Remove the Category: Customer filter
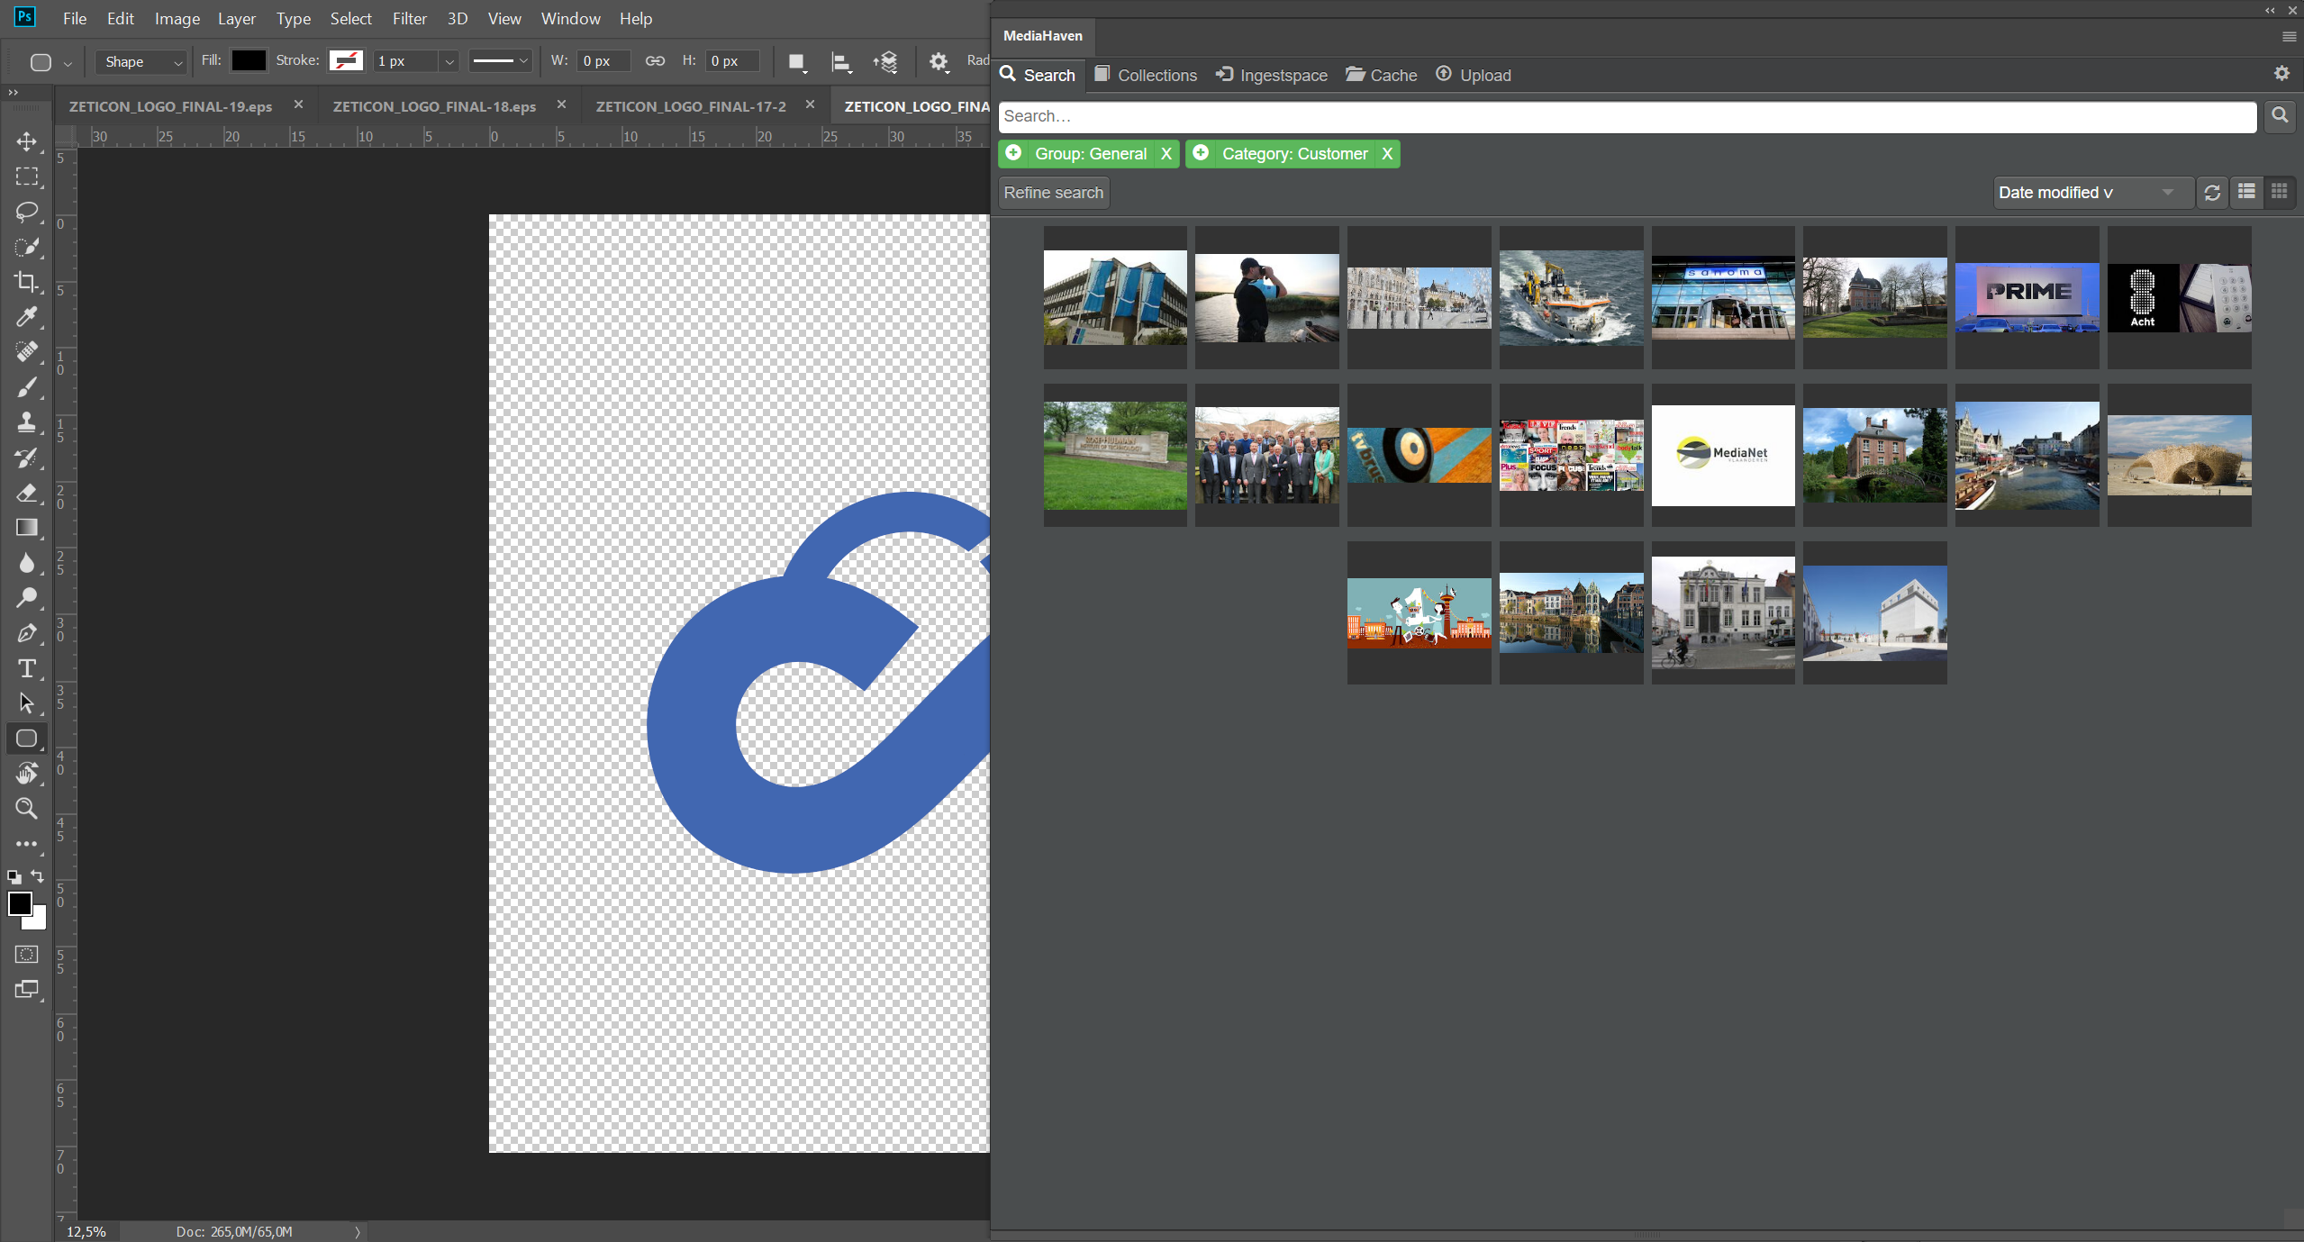2304x1242 pixels. (1387, 154)
